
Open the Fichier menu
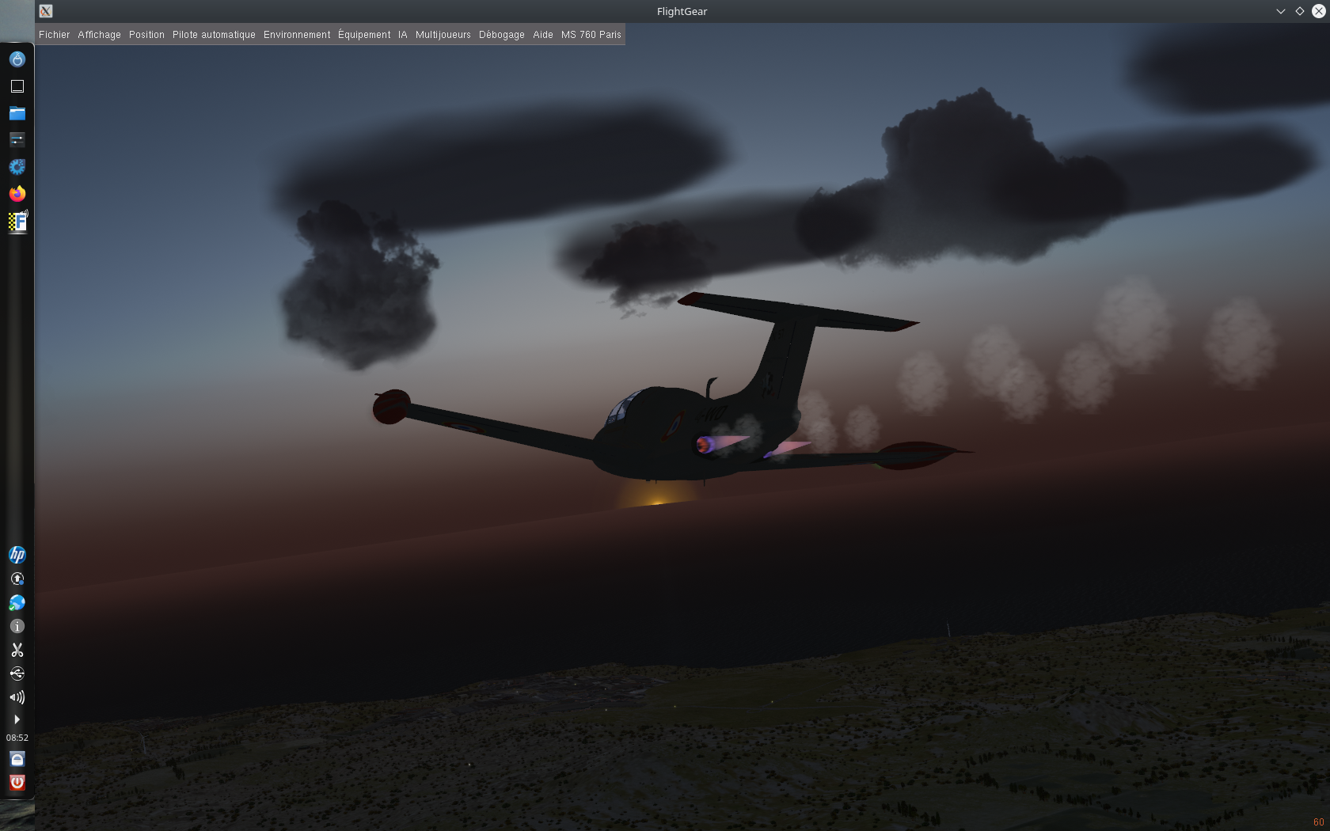click(54, 35)
